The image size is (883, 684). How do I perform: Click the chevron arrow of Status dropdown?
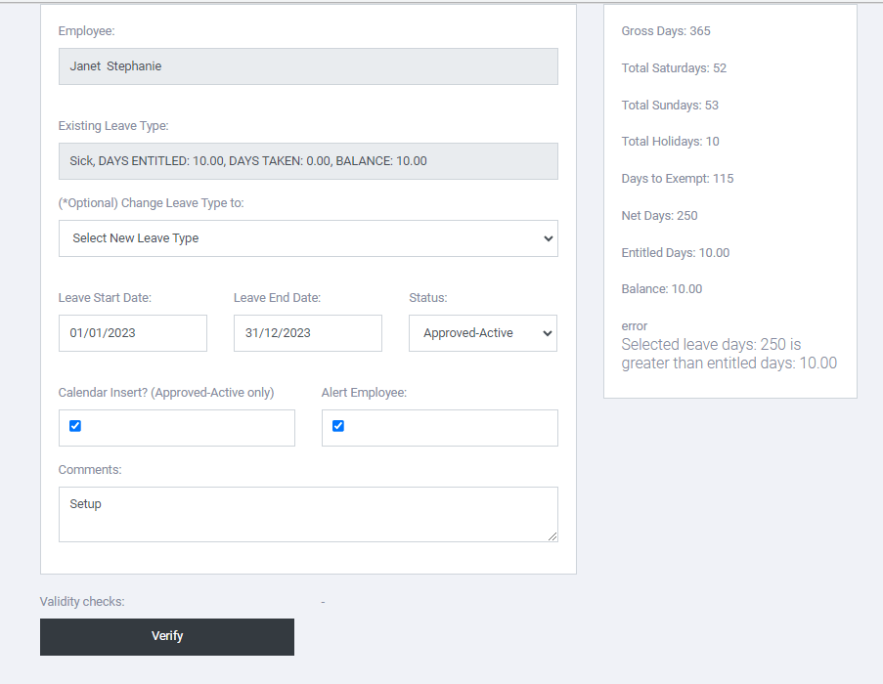[547, 333]
